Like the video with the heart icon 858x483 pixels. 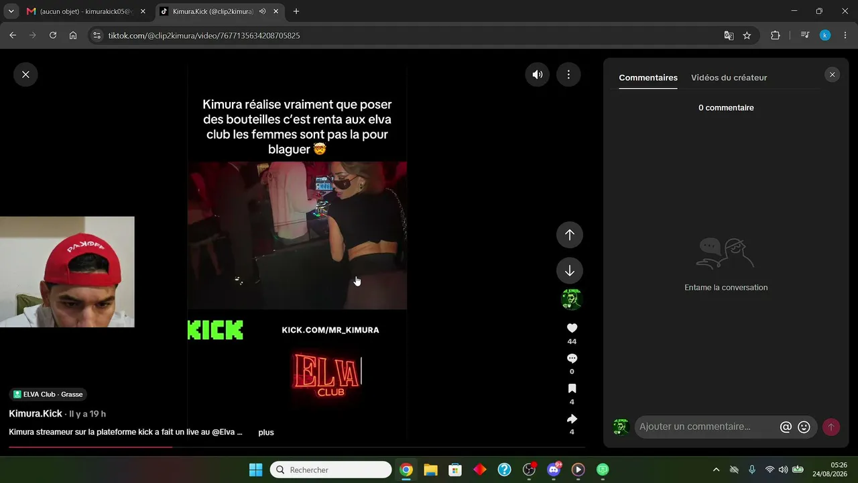[572, 328]
